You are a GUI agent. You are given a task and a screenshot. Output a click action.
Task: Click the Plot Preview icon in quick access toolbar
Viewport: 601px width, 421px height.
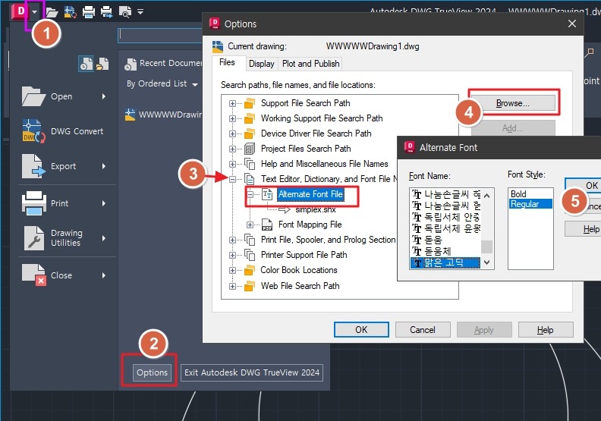[x=125, y=12]
